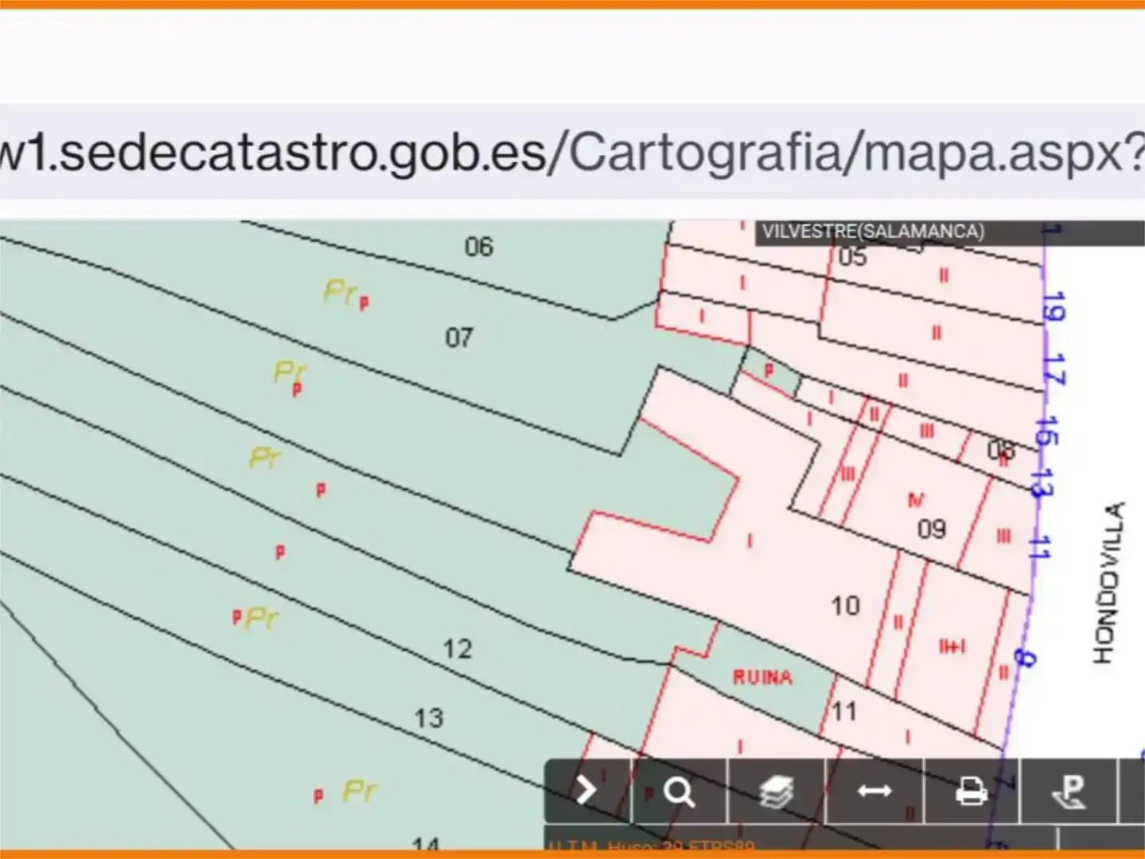Image resolution: width=1145 pixels, height=859 pixels.
Task: Click the red RUINA label
Action: point(762,678)
